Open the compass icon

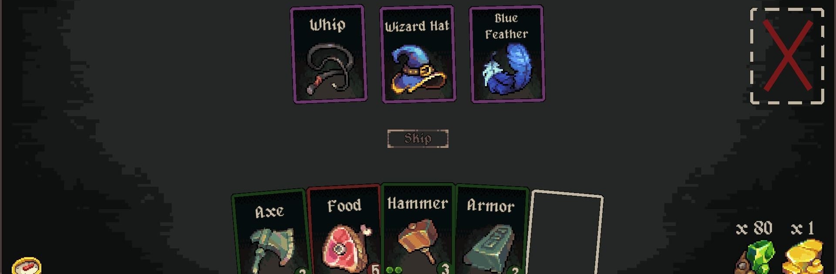point(27,266)
